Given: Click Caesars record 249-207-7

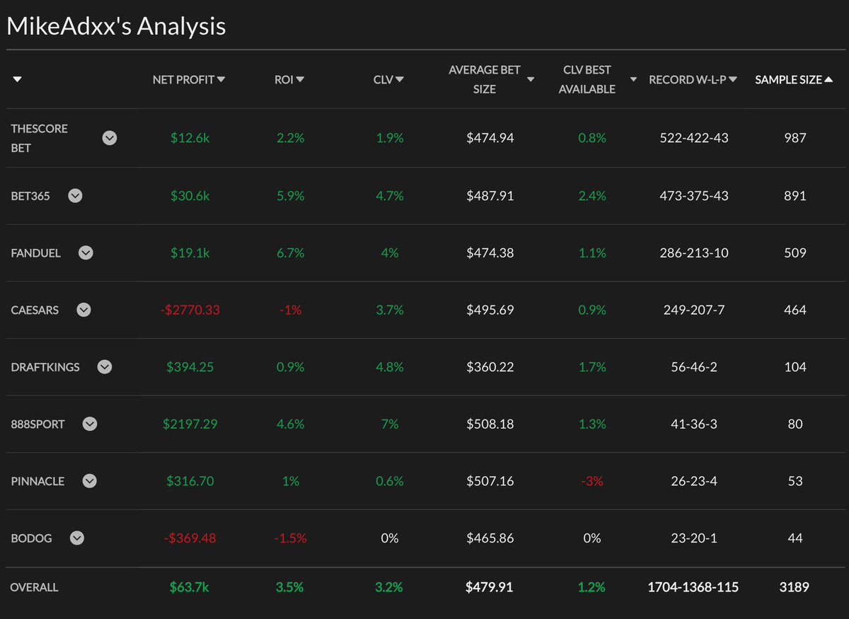Looking at the screenshot, I should (693, 310).
